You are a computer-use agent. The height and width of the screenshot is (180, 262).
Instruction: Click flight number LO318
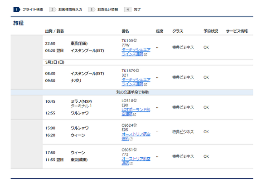(x=127, y=101)
